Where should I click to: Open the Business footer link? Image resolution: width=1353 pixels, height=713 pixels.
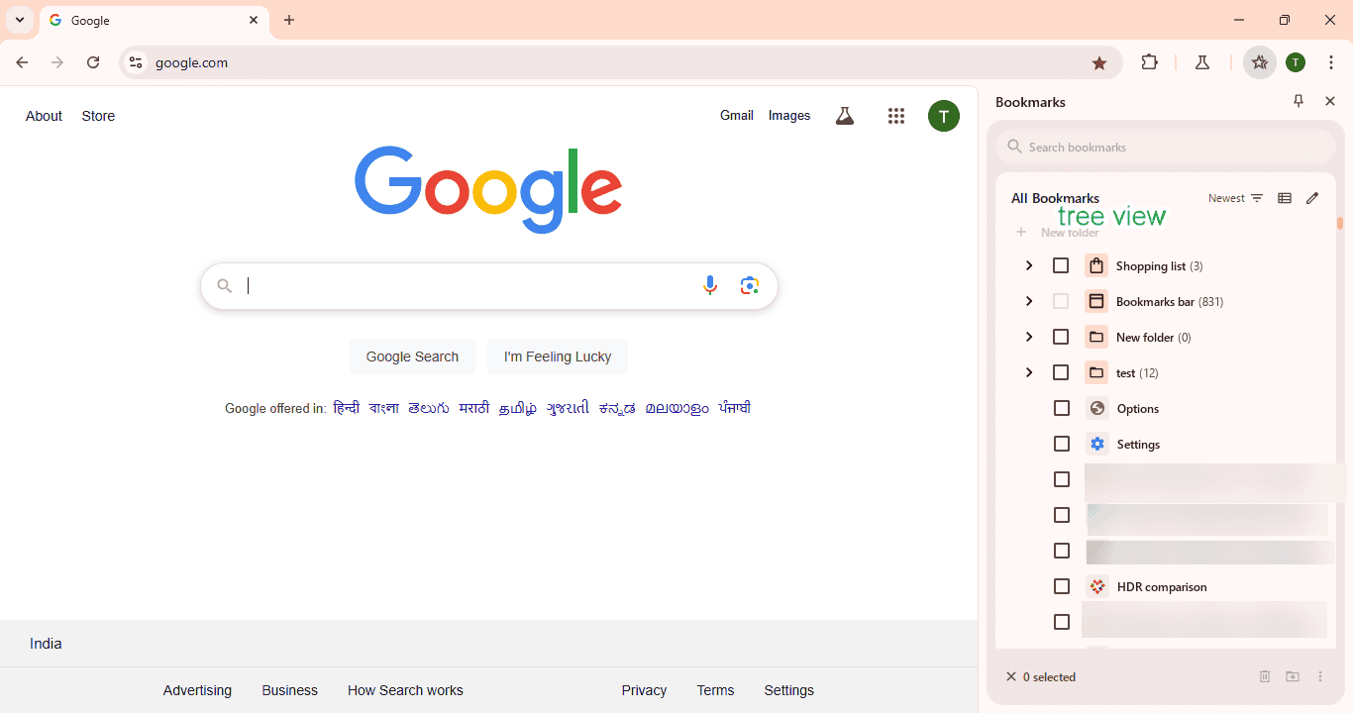point(290,690)
